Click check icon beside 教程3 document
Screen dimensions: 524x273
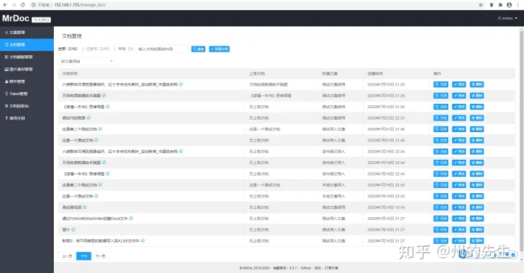click(143, 240)
